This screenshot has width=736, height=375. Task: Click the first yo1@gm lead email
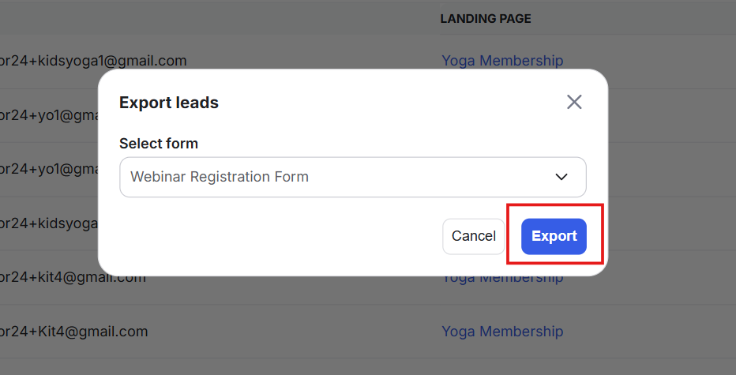pos(47,115)
